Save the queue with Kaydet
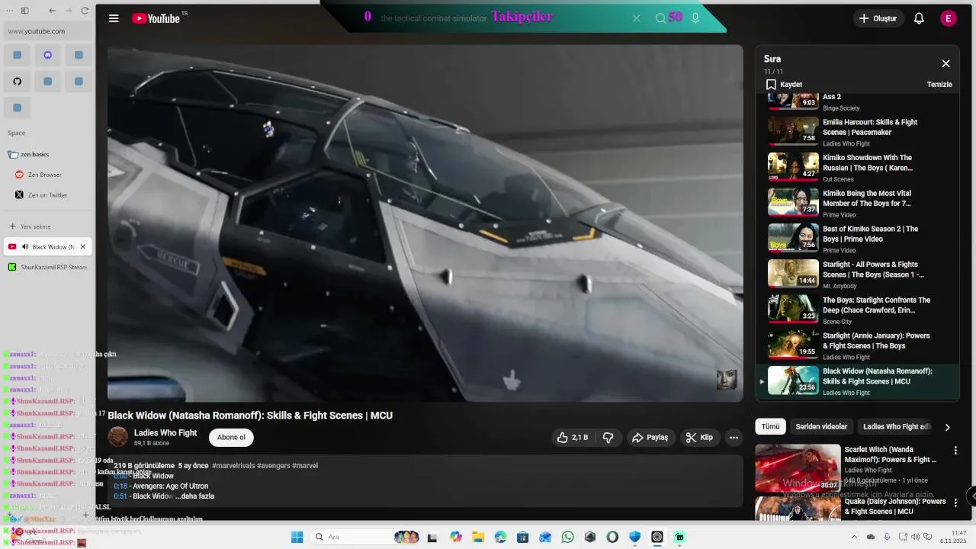The image size is (976, 549). (785, 85)
